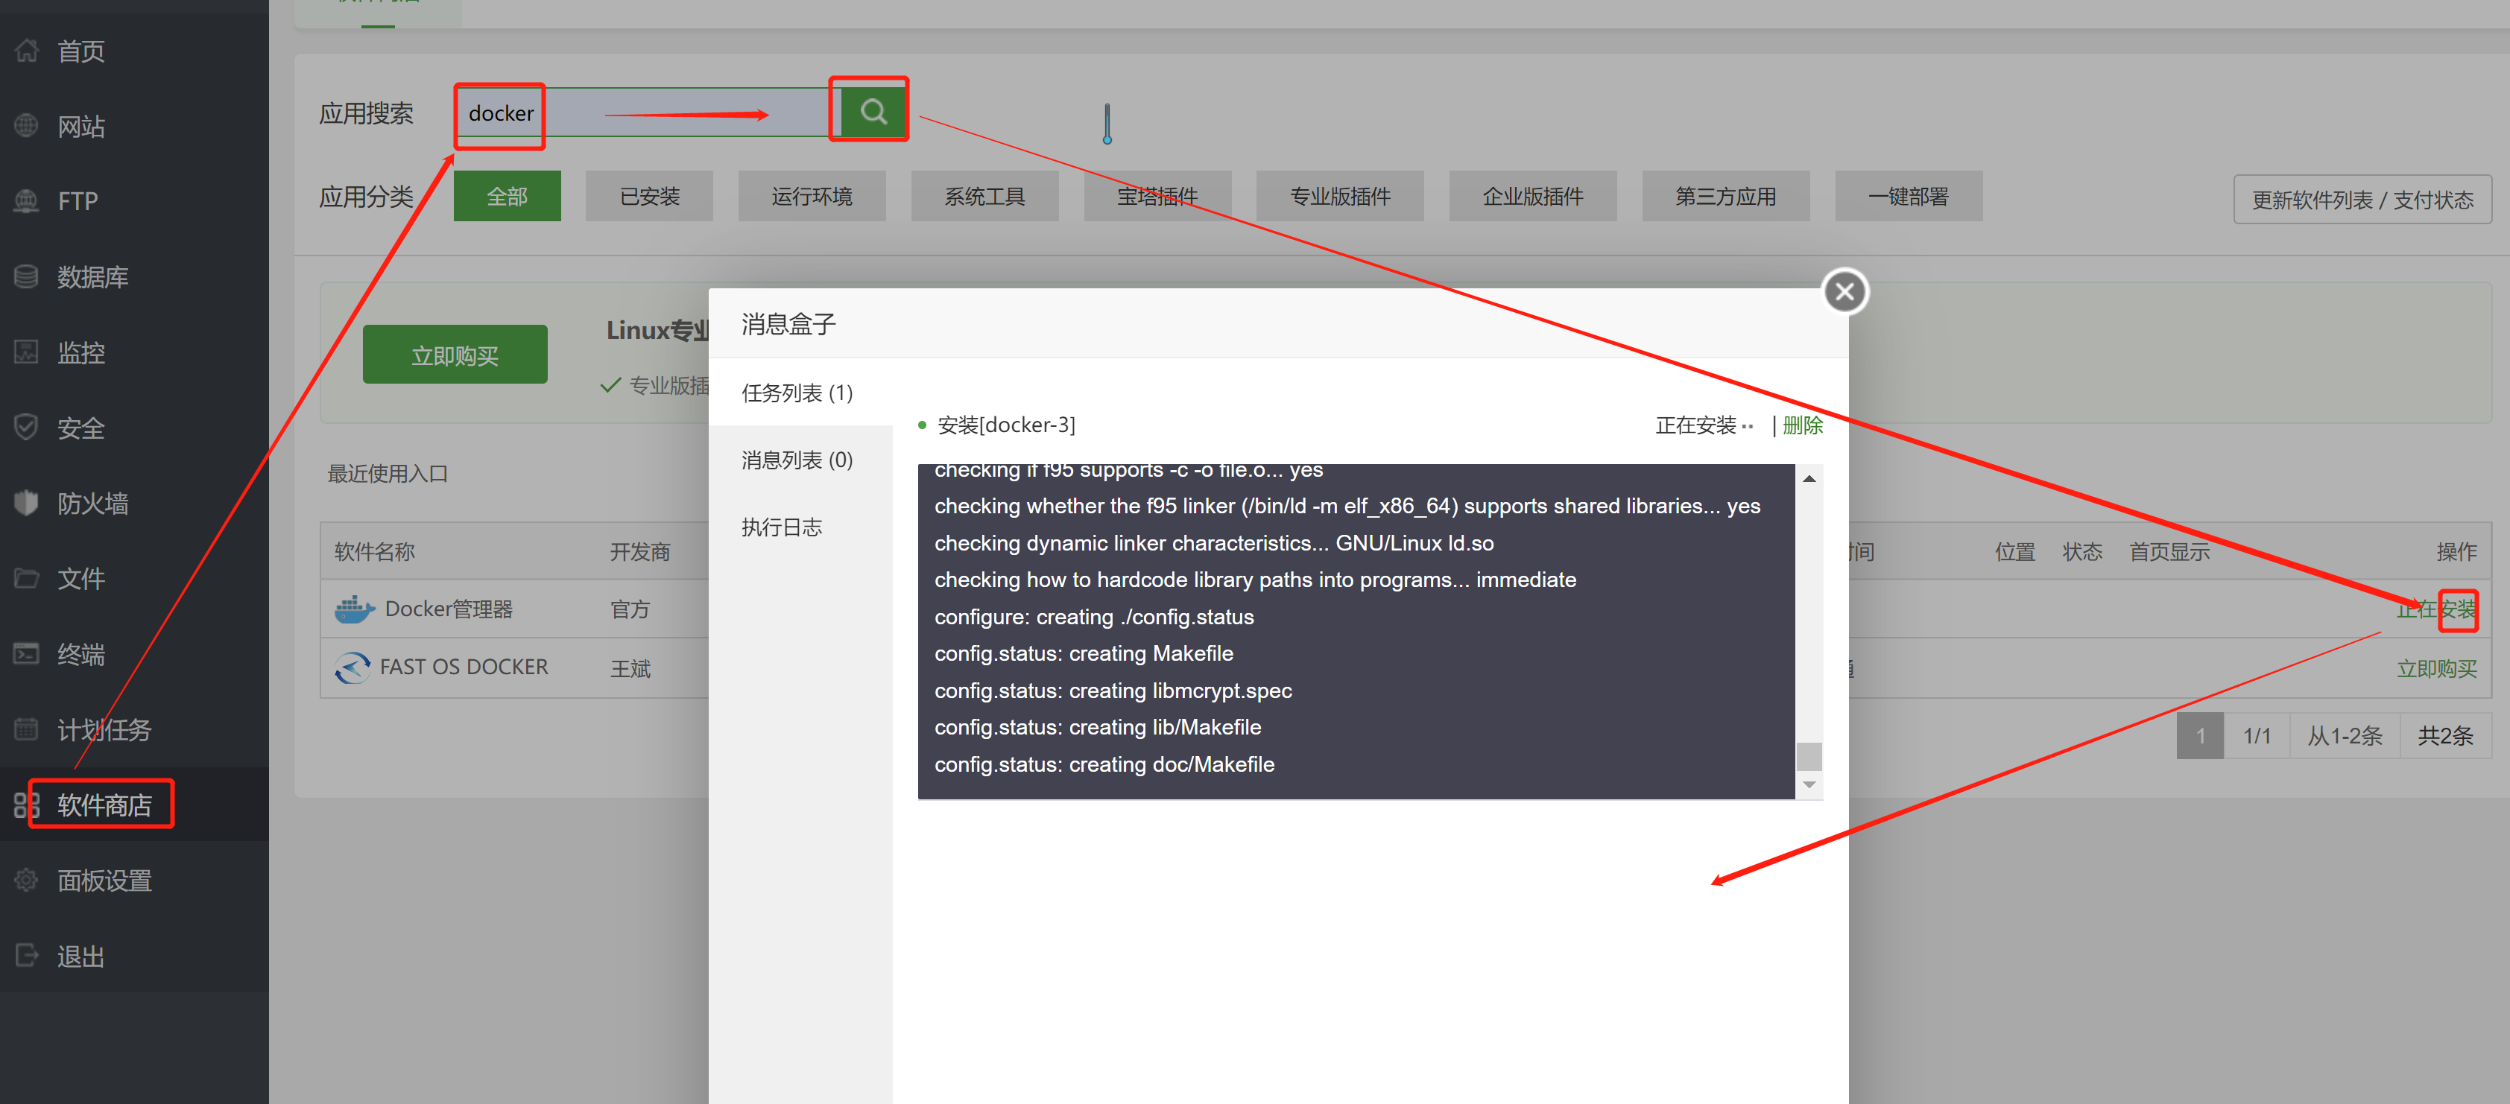This screenshot has height=1104, width=2510.
Task: Open the execution log tab
Action: (782, 527)
